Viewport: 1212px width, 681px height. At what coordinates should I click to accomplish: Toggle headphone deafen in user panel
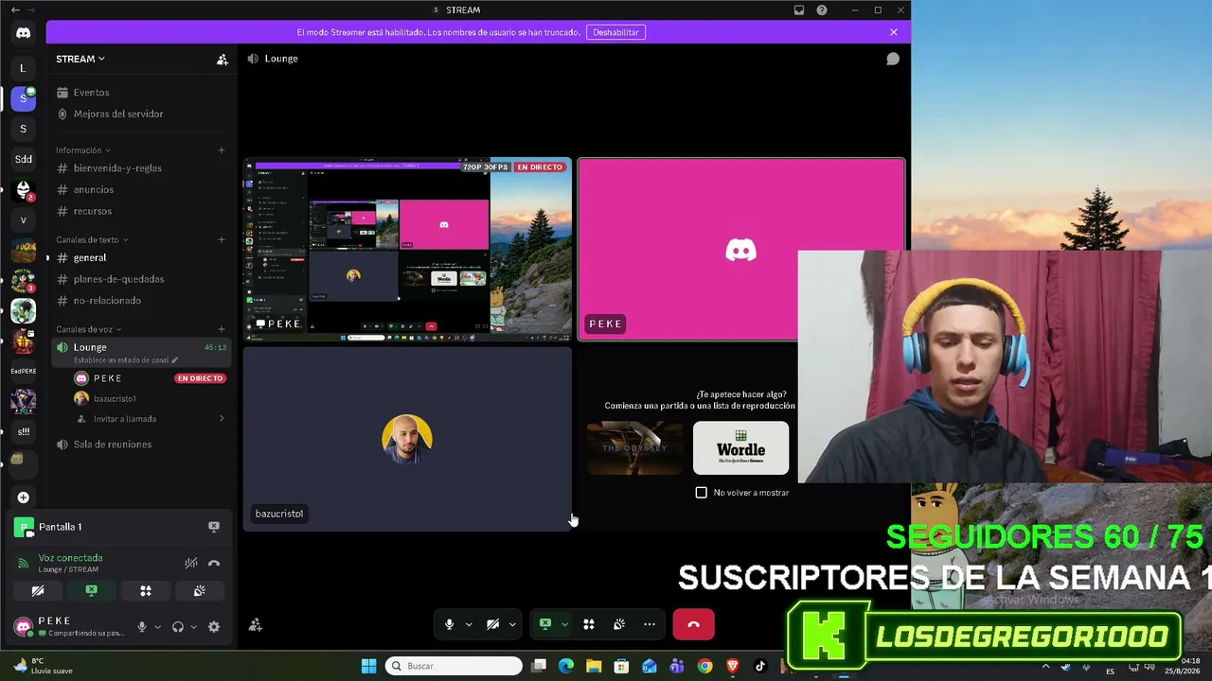178,626
